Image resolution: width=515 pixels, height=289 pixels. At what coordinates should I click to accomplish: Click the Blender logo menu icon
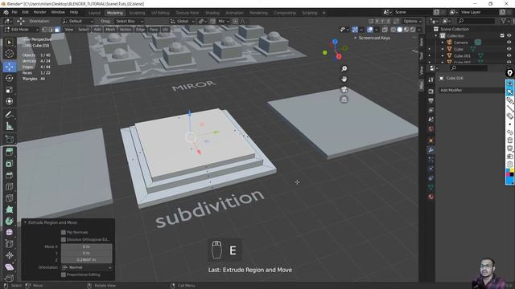[6, 12]
